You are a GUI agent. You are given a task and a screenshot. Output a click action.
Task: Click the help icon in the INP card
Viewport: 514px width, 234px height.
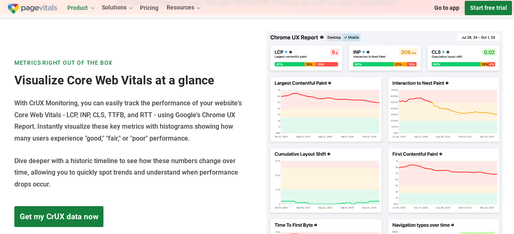(368, 52)
